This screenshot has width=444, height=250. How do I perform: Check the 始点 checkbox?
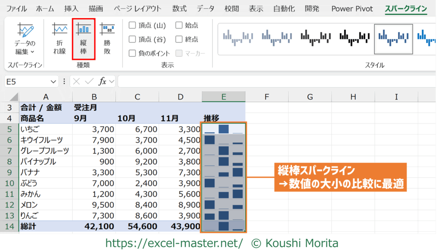pos(179,25)
